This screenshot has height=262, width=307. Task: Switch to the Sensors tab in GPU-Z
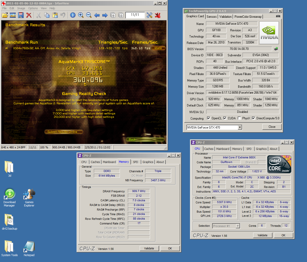pos(212,17)
